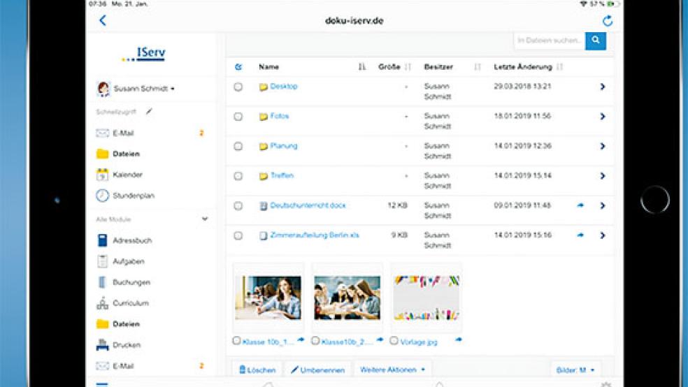Image resolution: width=688 pixels, height=387 pixels.
Task: Open the IServ logo home link
Action: [143, 54]
